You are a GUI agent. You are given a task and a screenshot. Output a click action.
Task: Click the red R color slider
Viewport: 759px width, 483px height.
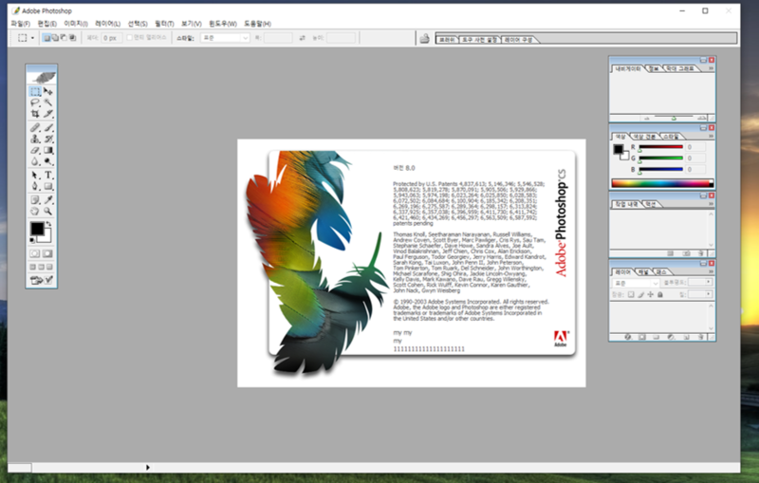coord(660,147)
